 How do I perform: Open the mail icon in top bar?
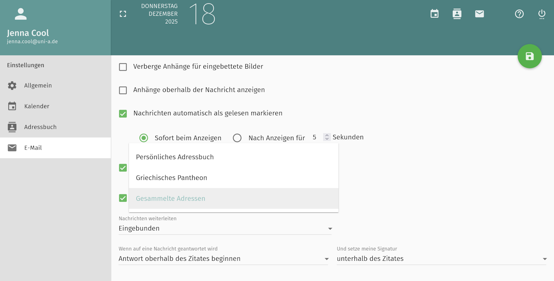coord(480,14)
